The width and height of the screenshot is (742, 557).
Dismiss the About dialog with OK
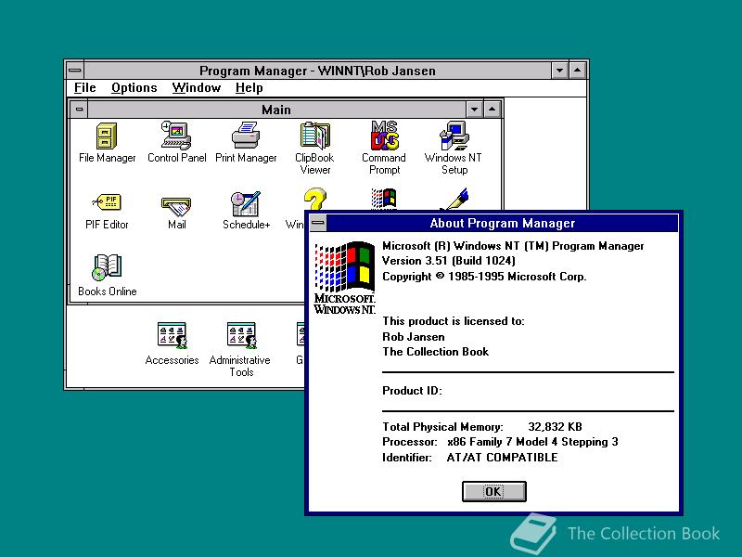pos(493,491)
